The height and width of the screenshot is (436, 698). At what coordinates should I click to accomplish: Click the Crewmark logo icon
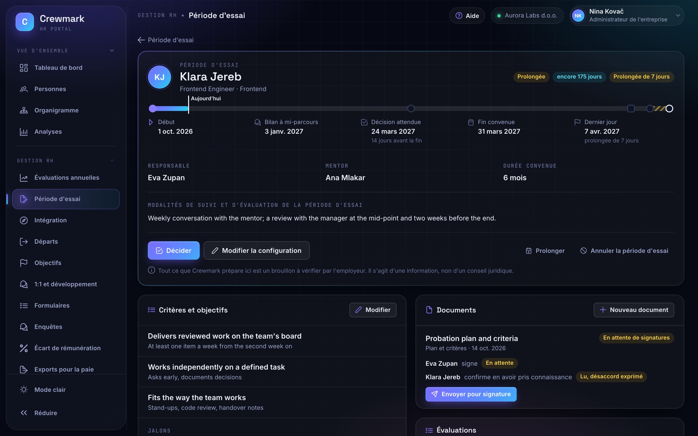coord(25,22)
